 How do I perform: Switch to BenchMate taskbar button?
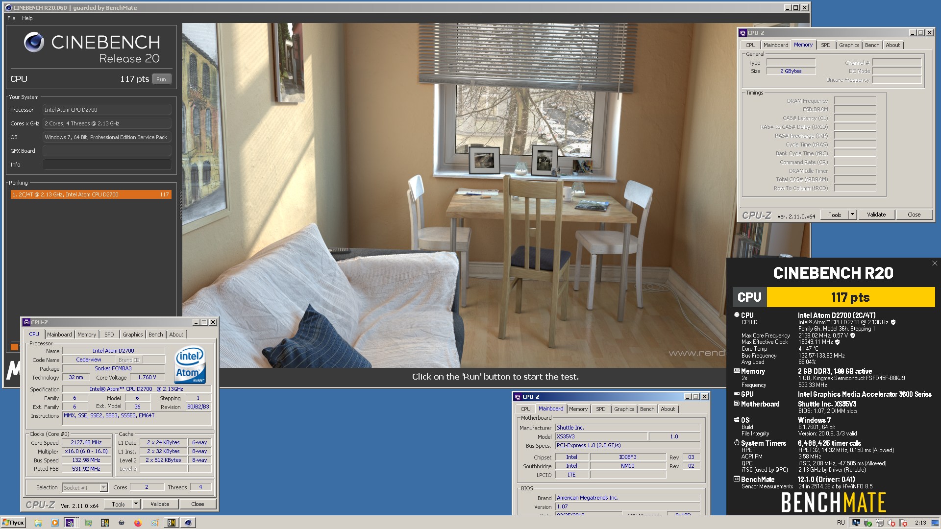click(x=172, y=523)
